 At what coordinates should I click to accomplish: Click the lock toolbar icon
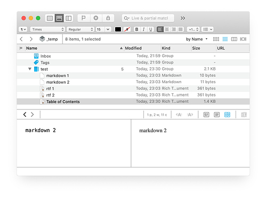point(108,18)
